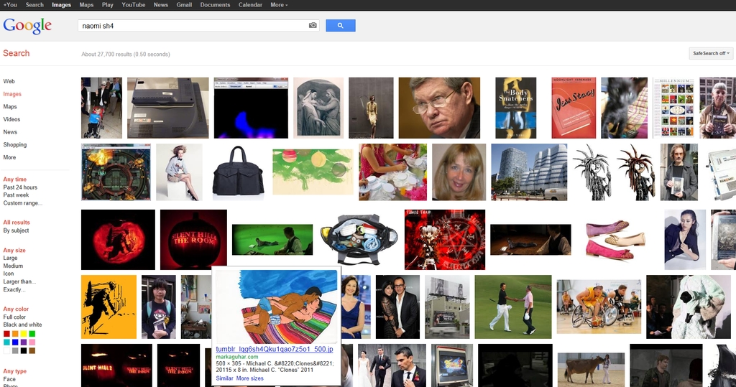
Task: Click More sizes in the preview popup
Action: (249, 378)
